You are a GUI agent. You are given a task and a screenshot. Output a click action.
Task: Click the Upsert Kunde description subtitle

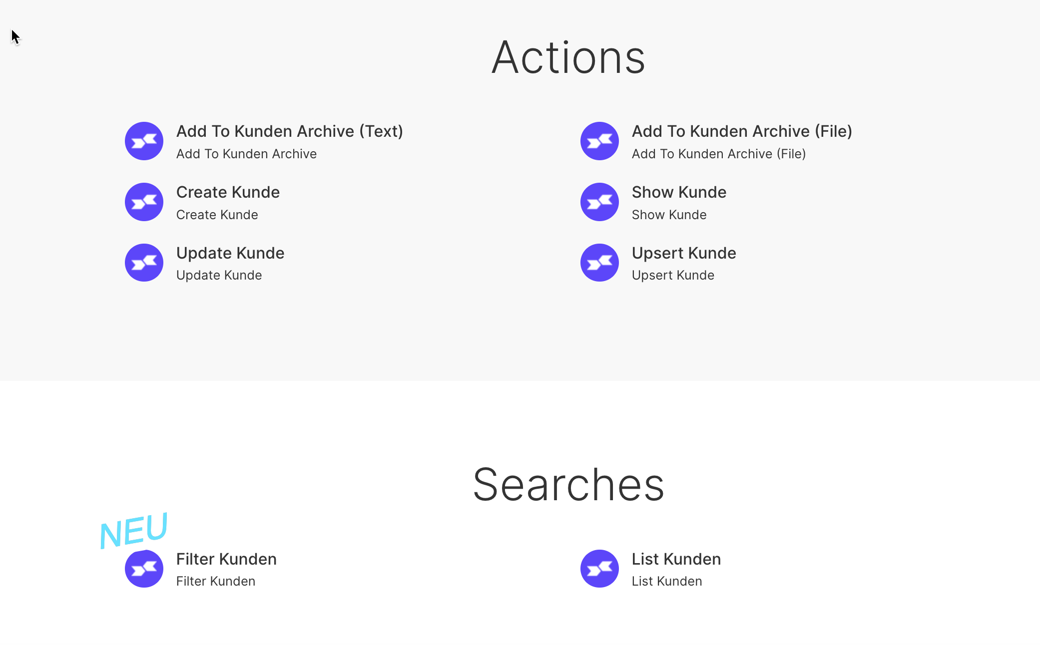click(x=673, y=276)
